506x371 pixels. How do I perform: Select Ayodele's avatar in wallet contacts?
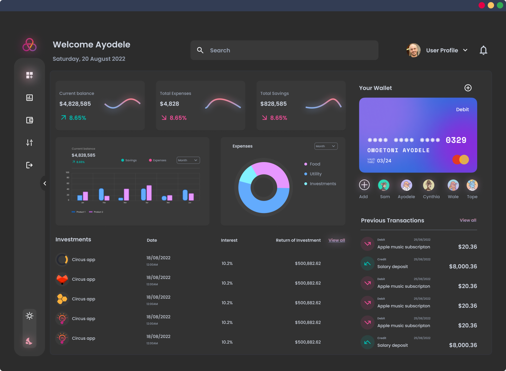(406, 185)
